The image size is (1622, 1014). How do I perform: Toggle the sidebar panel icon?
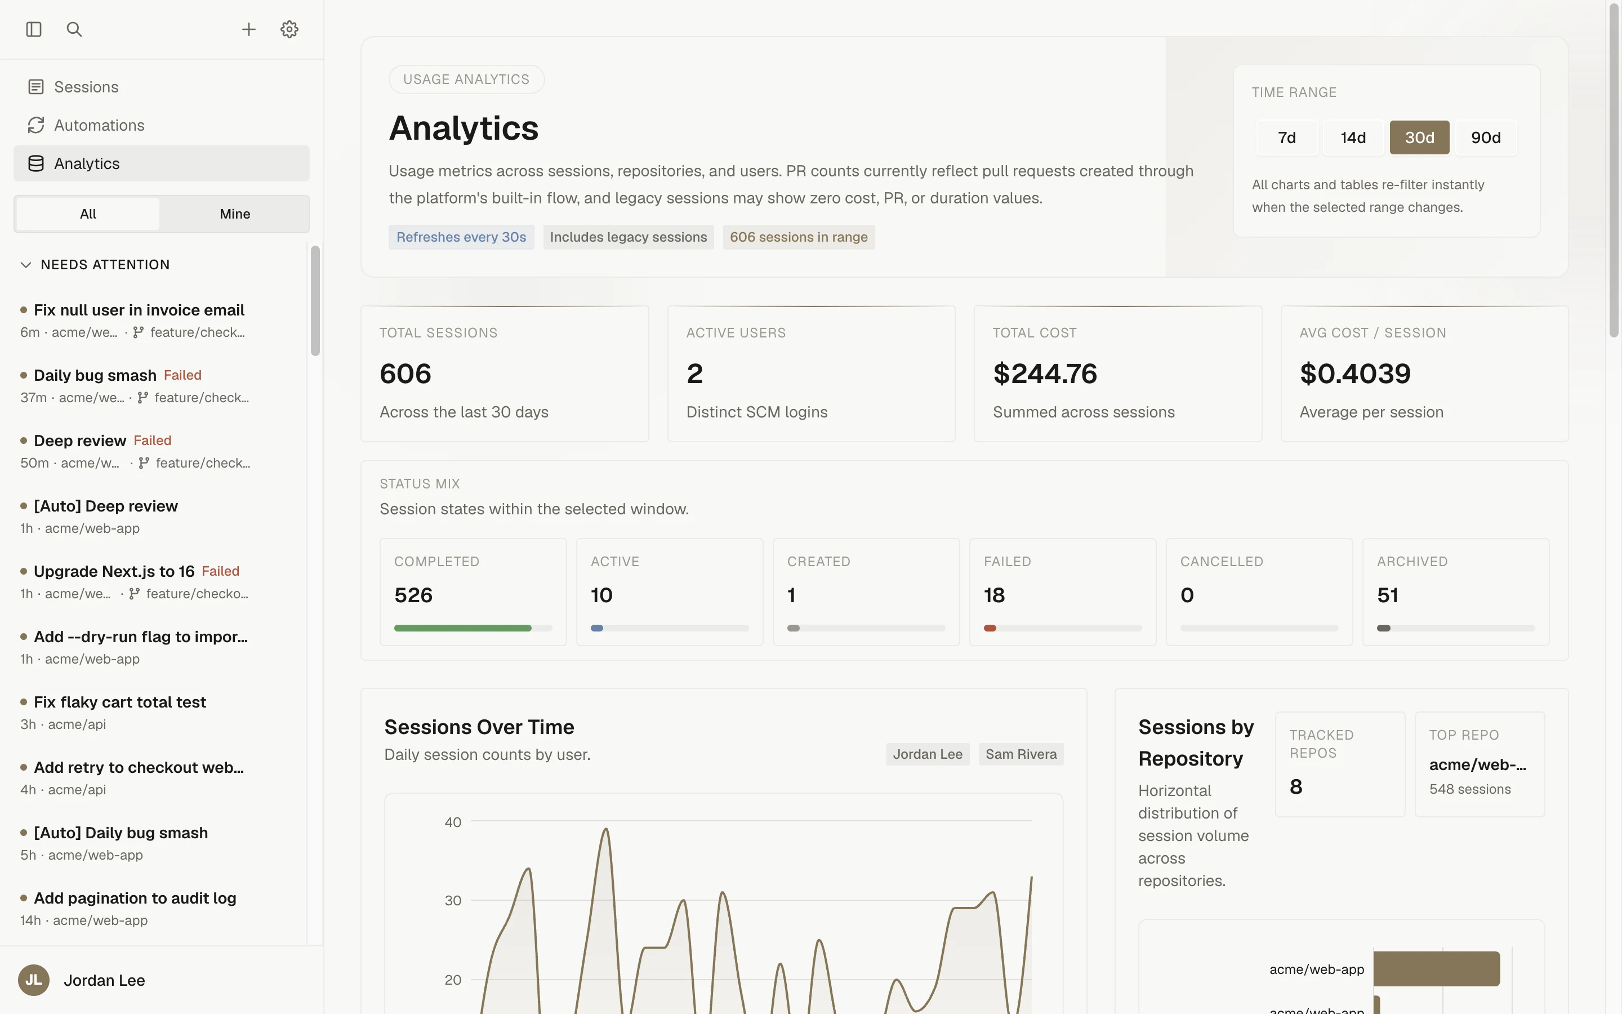point(34,29)
